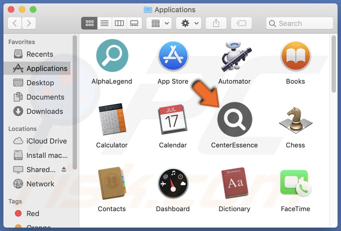Select the Dictionary app icon
This screenshot has width=341, height=231.
(235, 183)
